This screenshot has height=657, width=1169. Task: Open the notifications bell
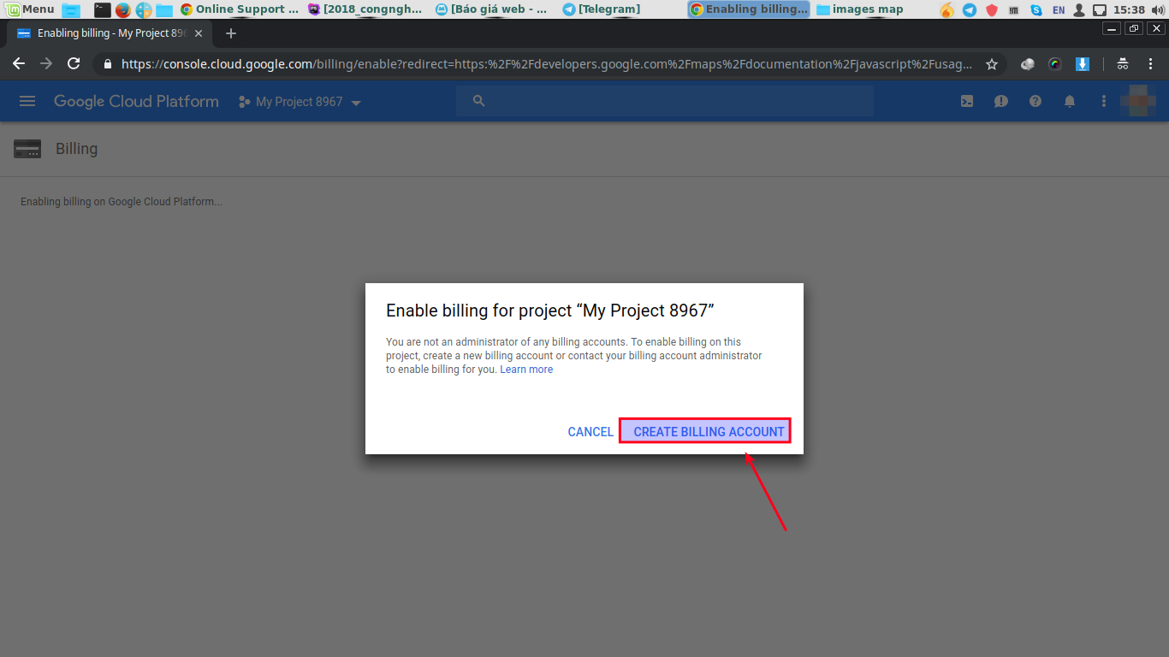(x=1070, y=101)
